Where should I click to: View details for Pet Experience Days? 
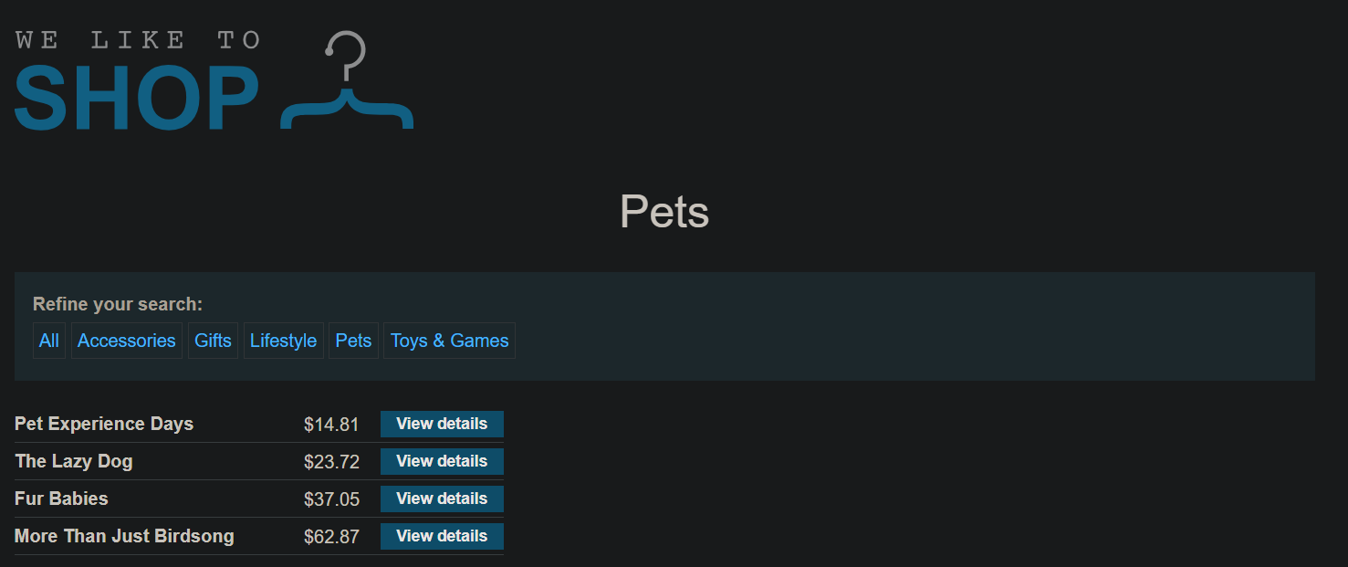point(442,424)
